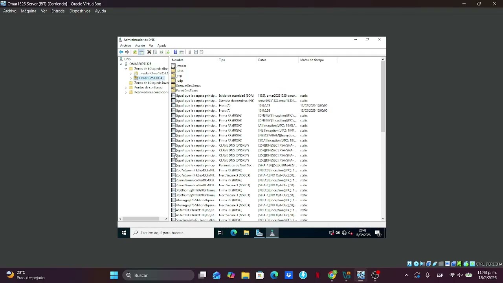
Task: Click inside the guest search box 'Escribe aquí para buscar'
Action: 172,233
